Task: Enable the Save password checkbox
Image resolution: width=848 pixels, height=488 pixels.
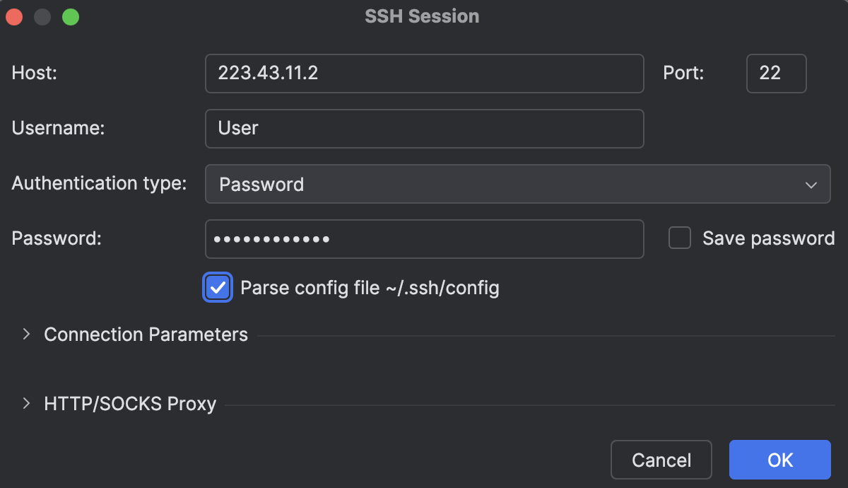Action: [679, 238]
